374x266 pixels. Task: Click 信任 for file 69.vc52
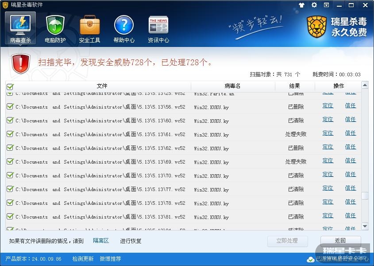351,160
